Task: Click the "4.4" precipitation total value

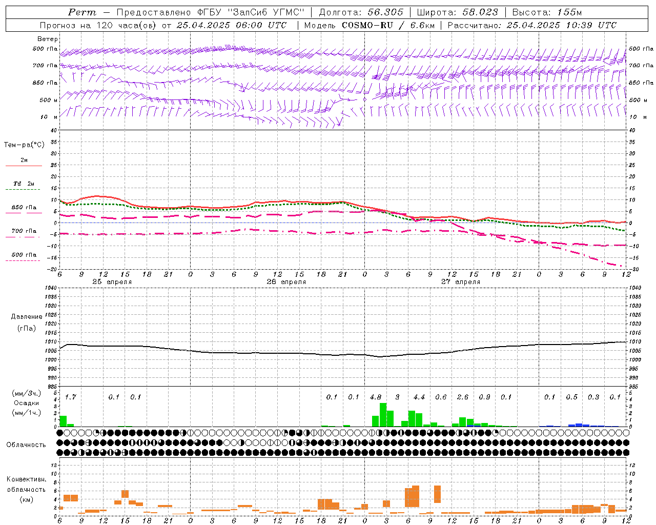Action: click(x=419, y=397)
